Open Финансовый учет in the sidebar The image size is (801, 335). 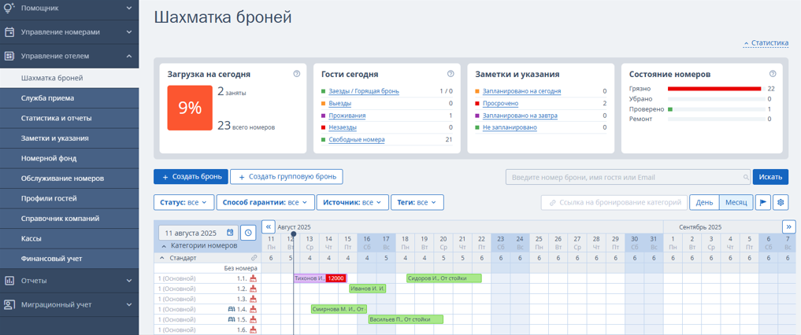(69, 259)
